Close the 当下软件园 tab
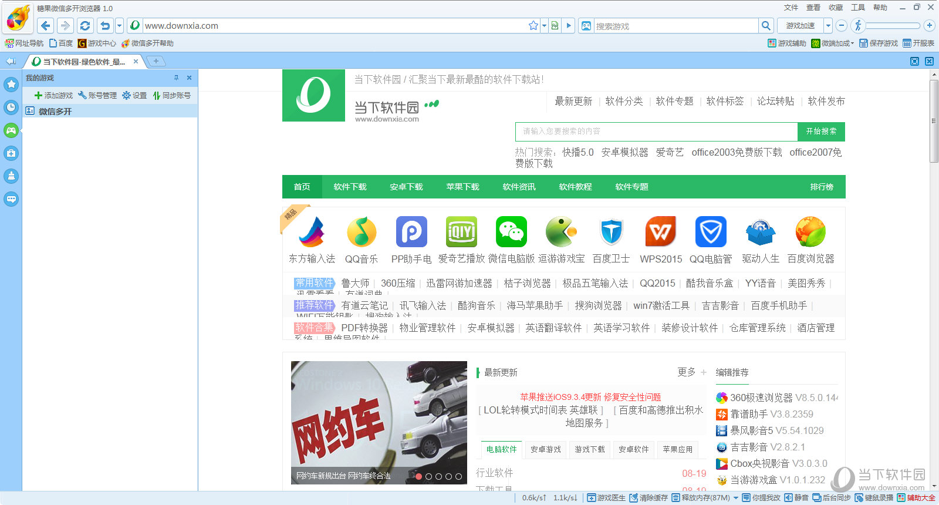 pyautogui.click(x=136, y=61)
